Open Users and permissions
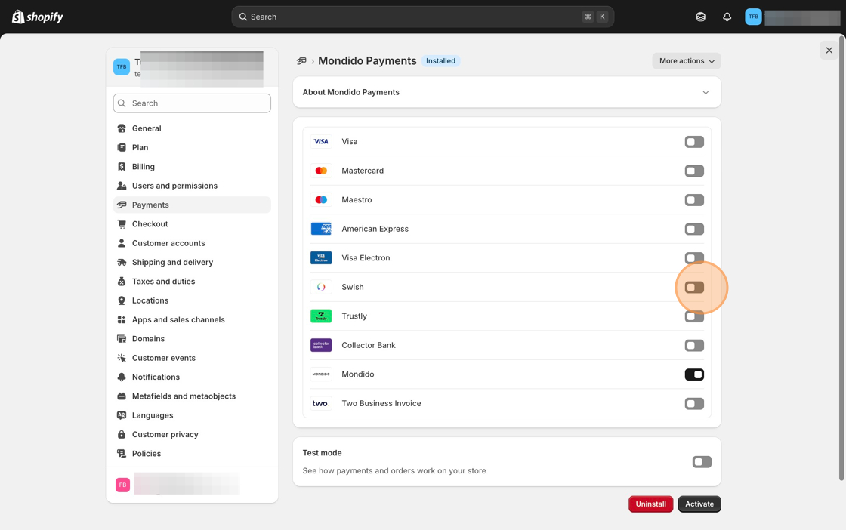Screen dimensions: 846x530 (192, 186)
